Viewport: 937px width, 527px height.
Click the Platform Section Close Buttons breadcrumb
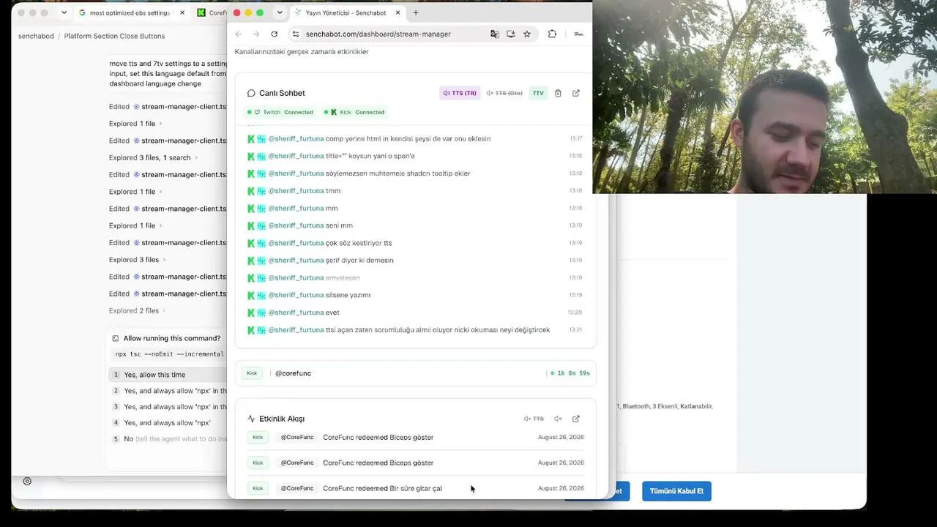coord(114,36)
